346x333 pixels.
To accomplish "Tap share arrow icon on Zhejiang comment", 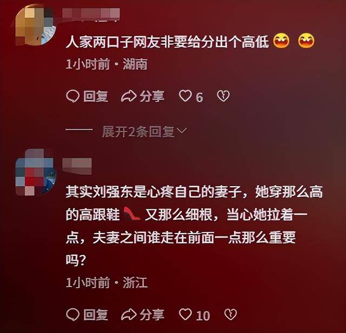I will point(129,314).
